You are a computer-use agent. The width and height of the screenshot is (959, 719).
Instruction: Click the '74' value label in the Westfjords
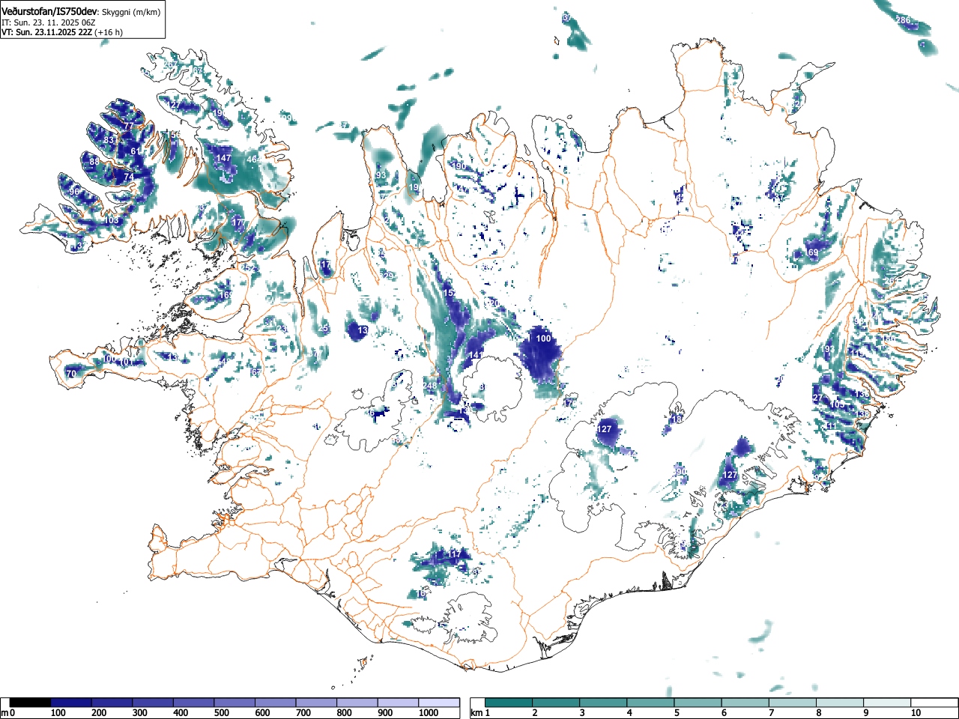point(129,177)
